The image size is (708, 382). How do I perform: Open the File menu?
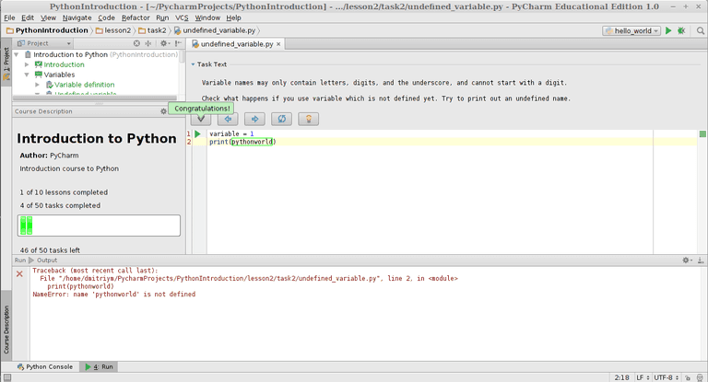coord(9,17)
